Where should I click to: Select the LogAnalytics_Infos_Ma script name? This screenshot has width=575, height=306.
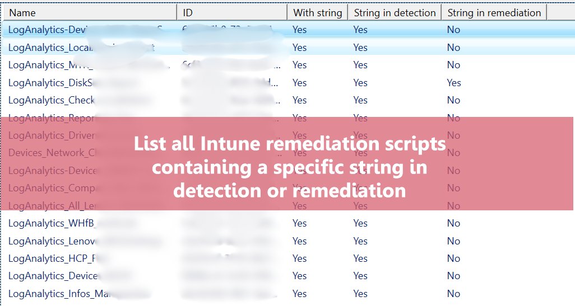[x=59, y=294]
